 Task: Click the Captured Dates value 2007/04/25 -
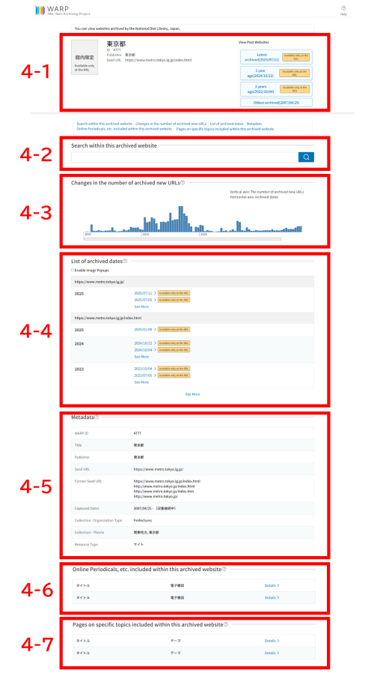pyautogui.click(x=155, y=508)
